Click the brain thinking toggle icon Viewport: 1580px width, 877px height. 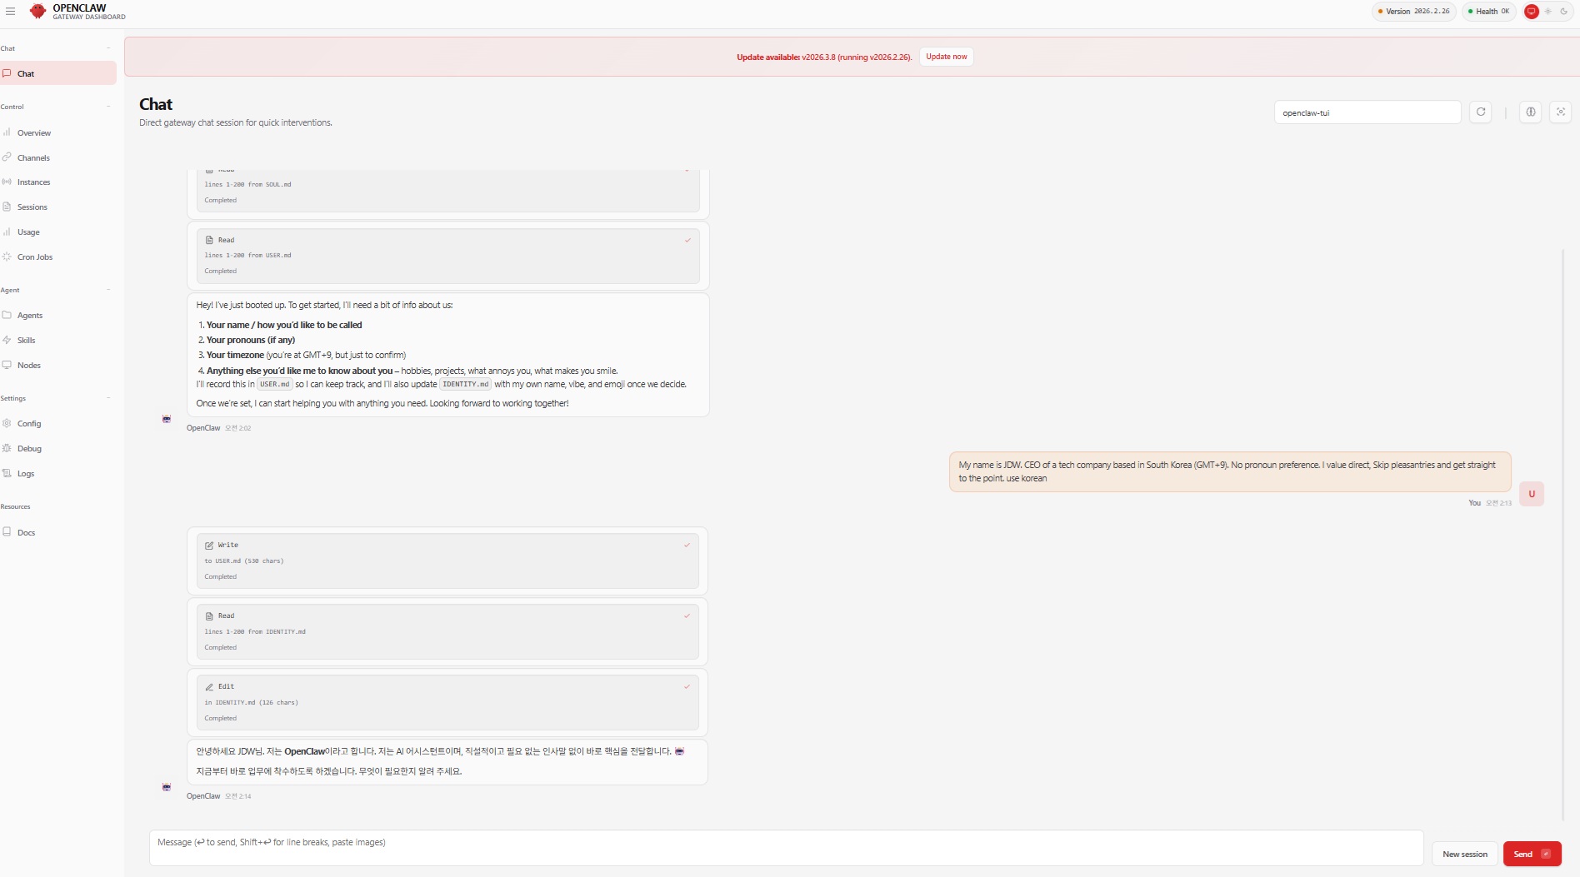coord(1531,112)
